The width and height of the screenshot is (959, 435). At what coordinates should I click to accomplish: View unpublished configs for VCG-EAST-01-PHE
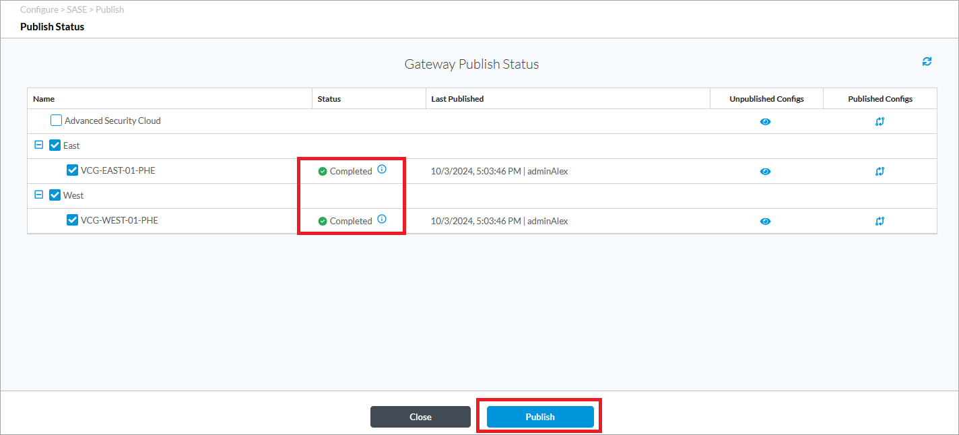click(x=766, y=172)
